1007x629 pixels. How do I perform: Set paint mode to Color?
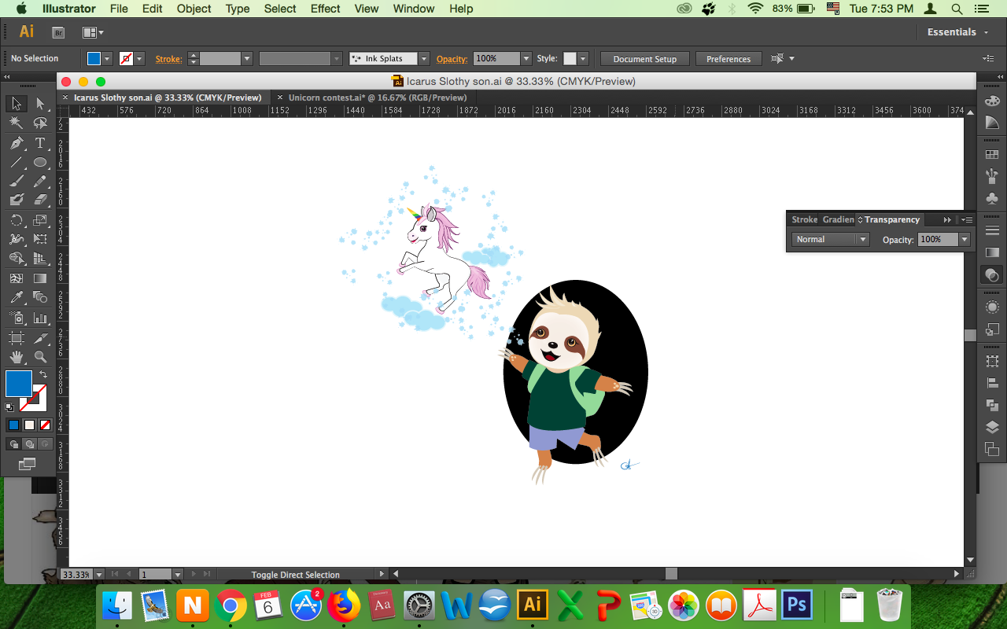pyautogui.click(x=13, y=425)
